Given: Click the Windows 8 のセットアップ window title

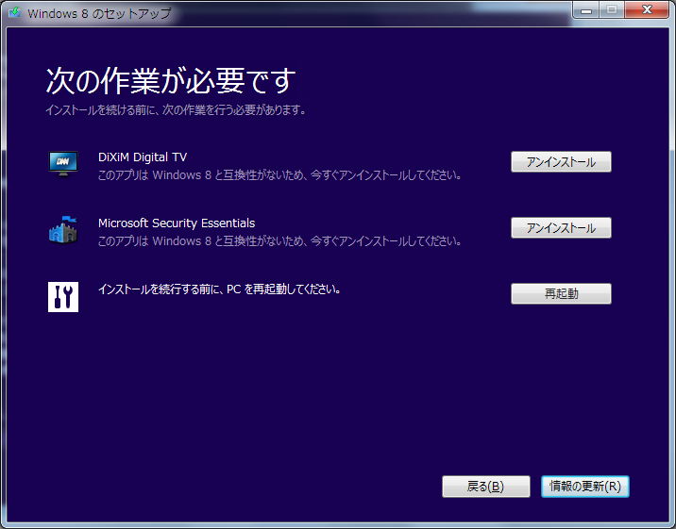Looking at the screenshot, I should [99, 13].
